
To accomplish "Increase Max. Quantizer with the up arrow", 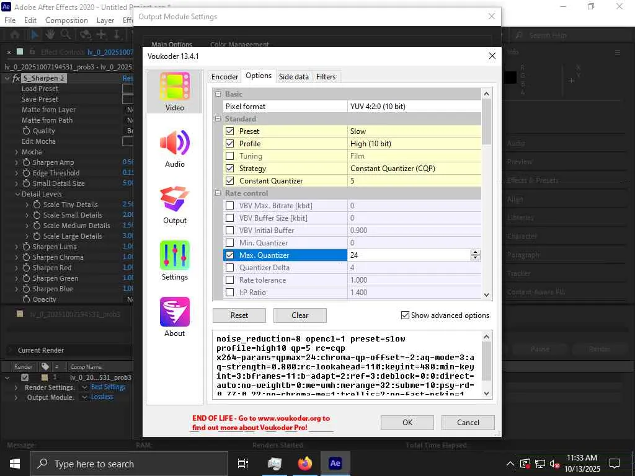I will click(x=476, y=252).
